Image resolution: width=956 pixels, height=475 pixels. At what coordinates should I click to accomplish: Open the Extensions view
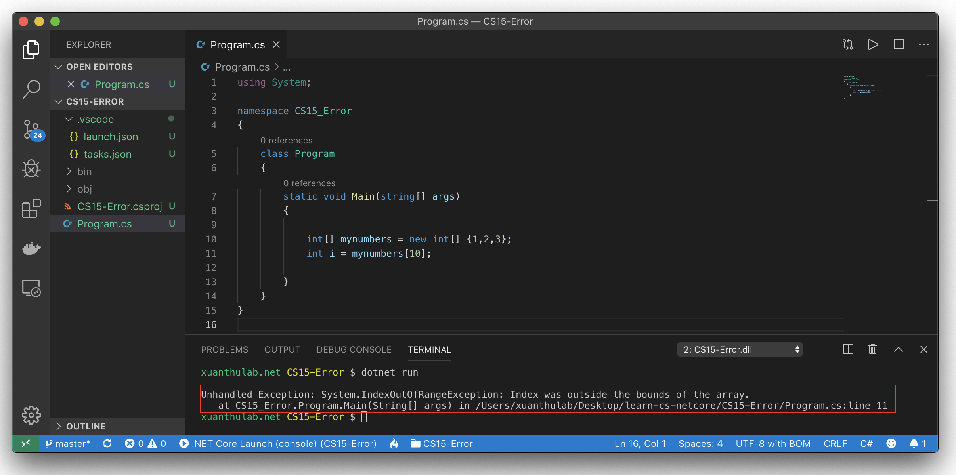point(31,209)
